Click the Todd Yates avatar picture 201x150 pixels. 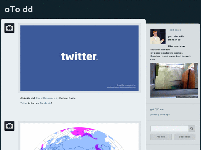point(158,37)
